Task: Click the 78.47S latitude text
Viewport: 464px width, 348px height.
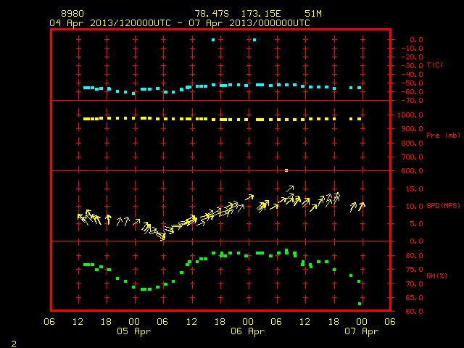Action: tap(212, 14)
